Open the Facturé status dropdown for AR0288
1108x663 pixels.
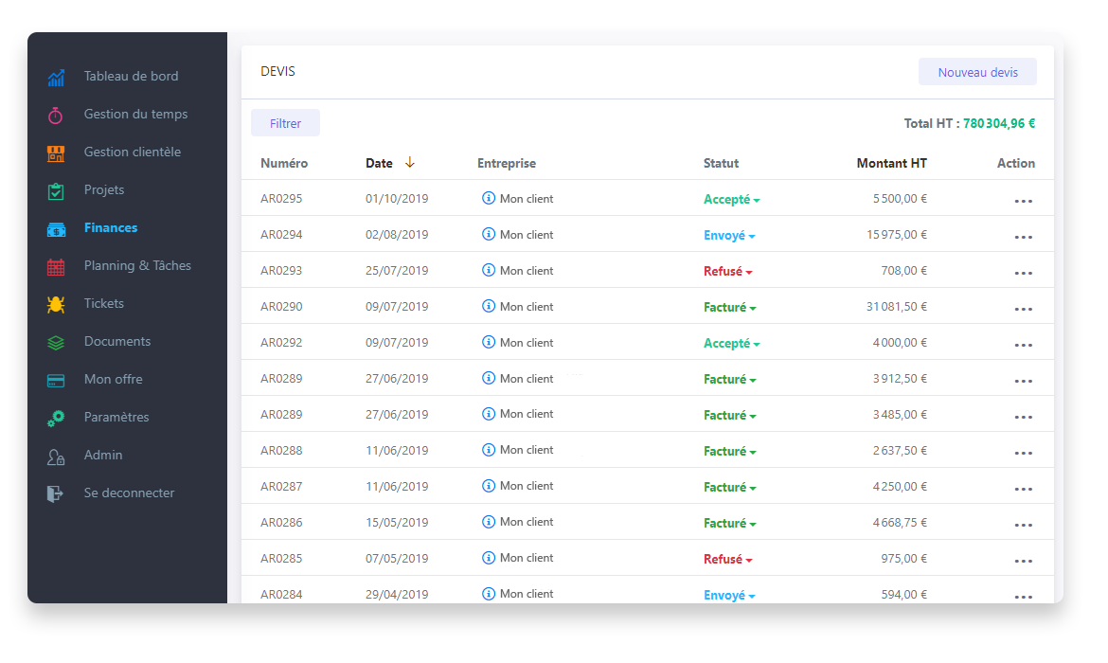[730, 451]
